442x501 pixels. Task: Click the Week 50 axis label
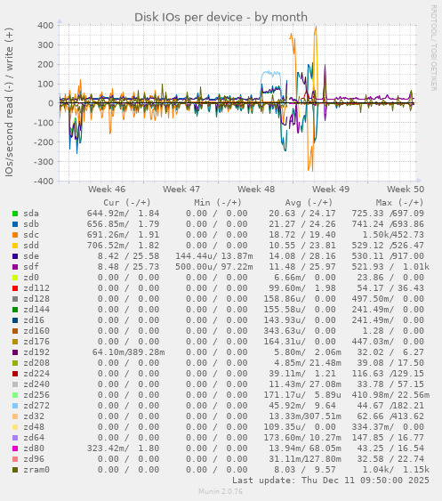point(406,190)
